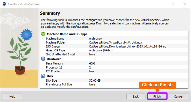Close the Create Virtual Machine dialog
The height and width of the screenshot is (102, 191).
pyautogui.click(x=185, y=4)
